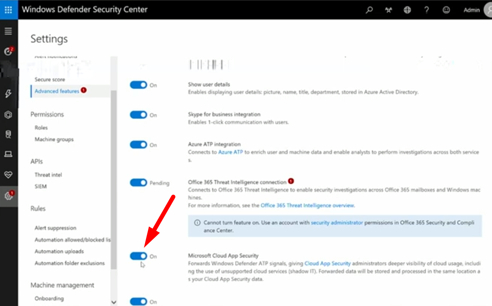Click the APIs section heading
This screenshot has height=306, width=492.
pos(36,161)
